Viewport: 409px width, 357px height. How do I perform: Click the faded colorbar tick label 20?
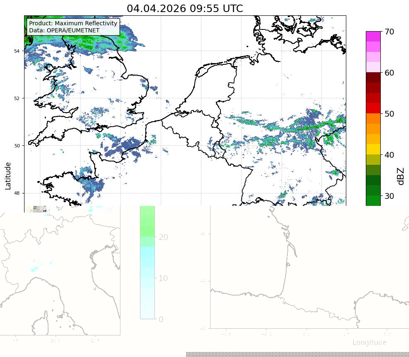(163, 237)
